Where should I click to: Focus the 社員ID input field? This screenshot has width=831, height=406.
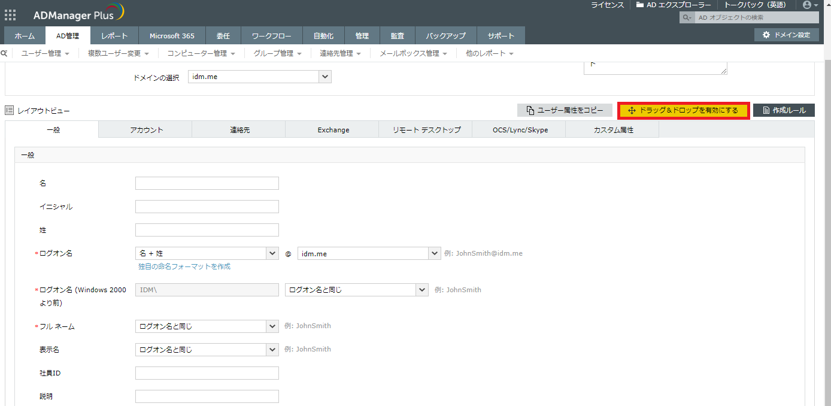point(207,373)
